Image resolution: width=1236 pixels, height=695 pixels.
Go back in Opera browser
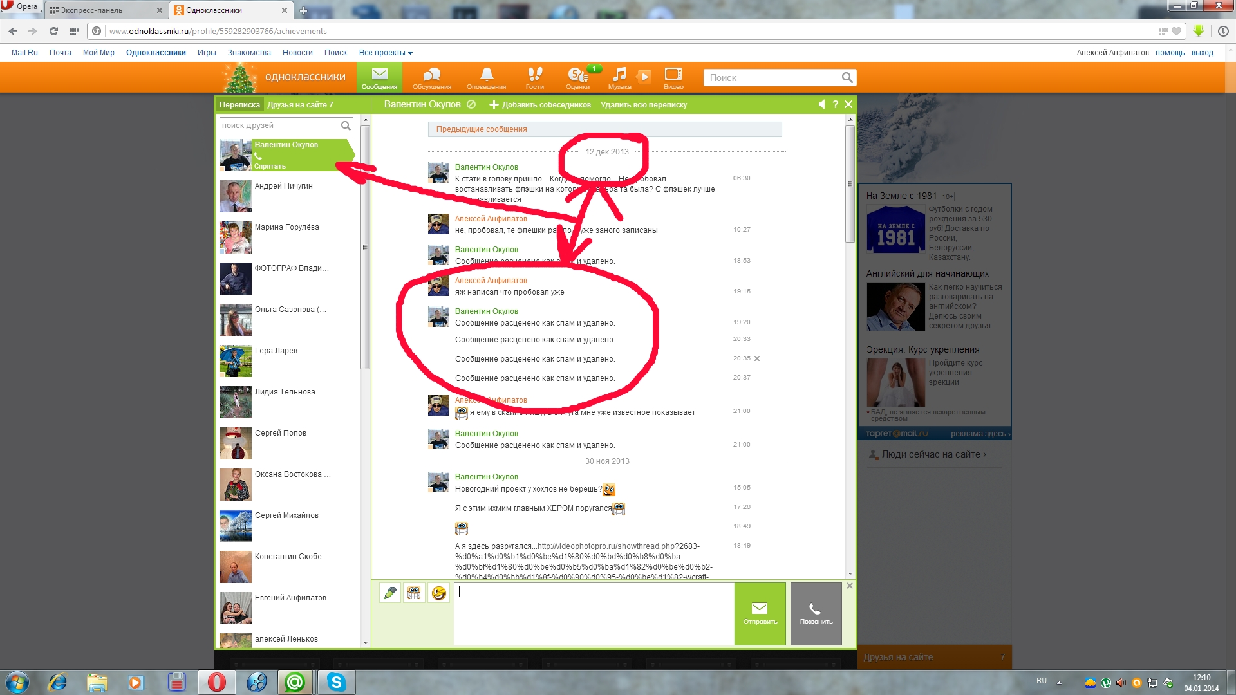click(13, 31)
